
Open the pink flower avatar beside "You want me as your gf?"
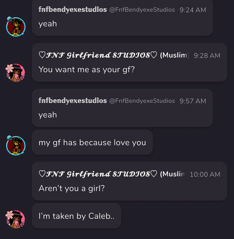pyautogui.click(x=15, y=72)
